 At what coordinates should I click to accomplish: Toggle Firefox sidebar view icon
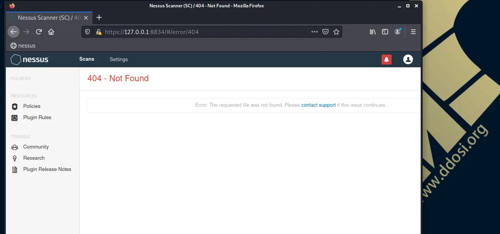(x=385, y=32)
